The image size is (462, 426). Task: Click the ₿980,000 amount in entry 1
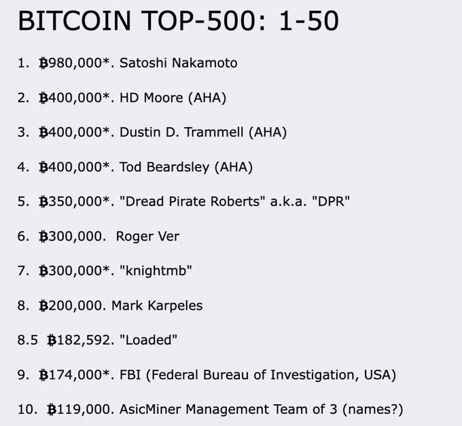point(74,63)
